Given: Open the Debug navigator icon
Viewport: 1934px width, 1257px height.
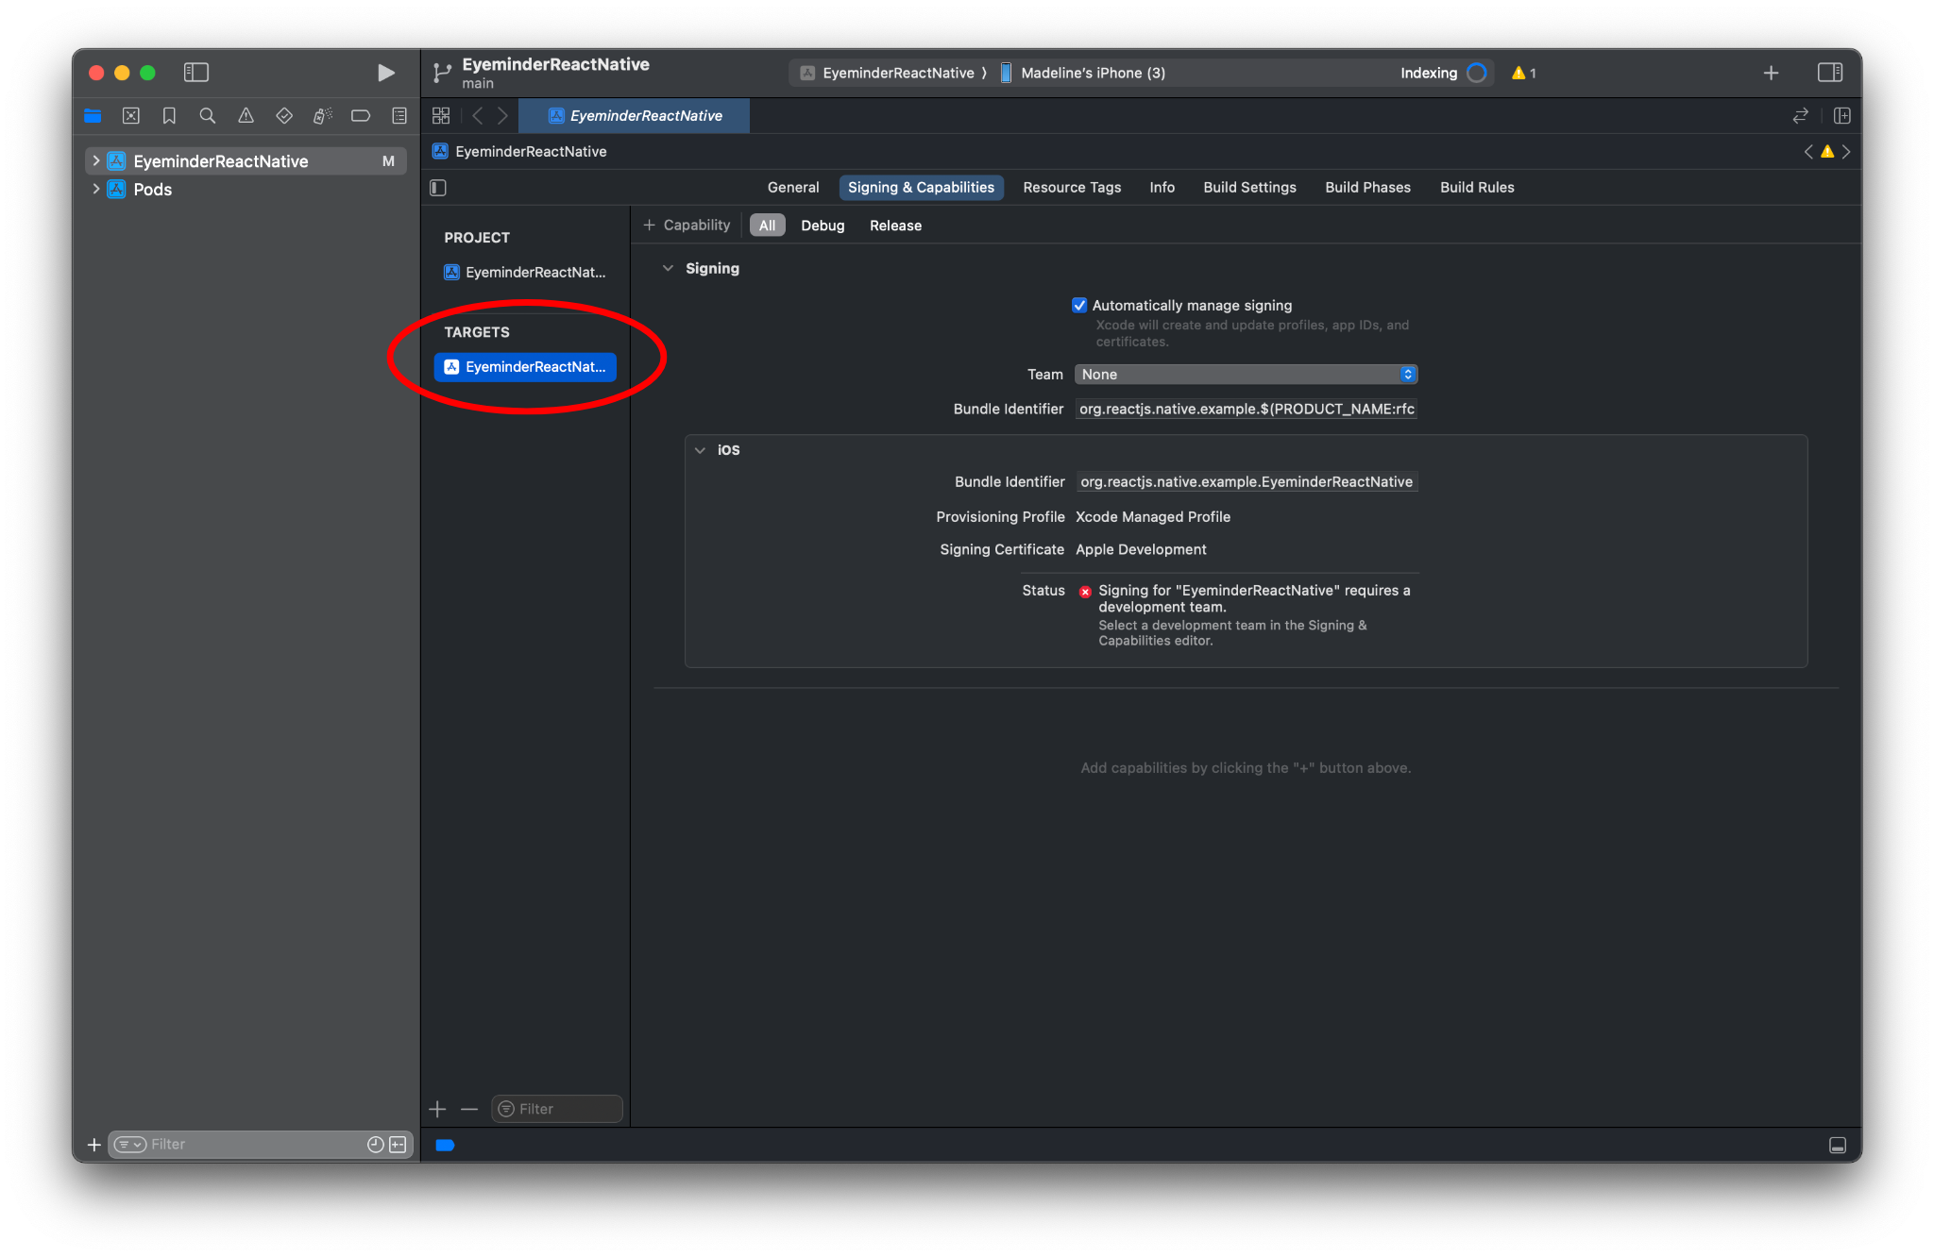Looking at the screenshot, I should click(x=322, y=116).
